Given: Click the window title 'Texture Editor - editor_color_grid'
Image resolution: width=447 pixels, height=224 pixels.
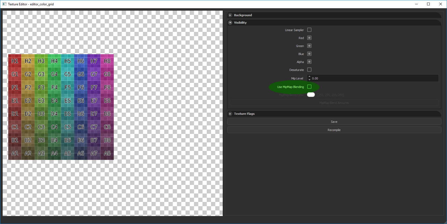Looking at the screenshot, I should tap(31, 4).
